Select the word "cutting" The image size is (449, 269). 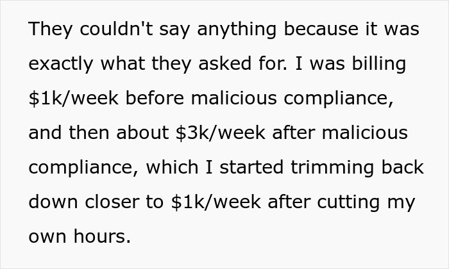(x=348, y=202)
